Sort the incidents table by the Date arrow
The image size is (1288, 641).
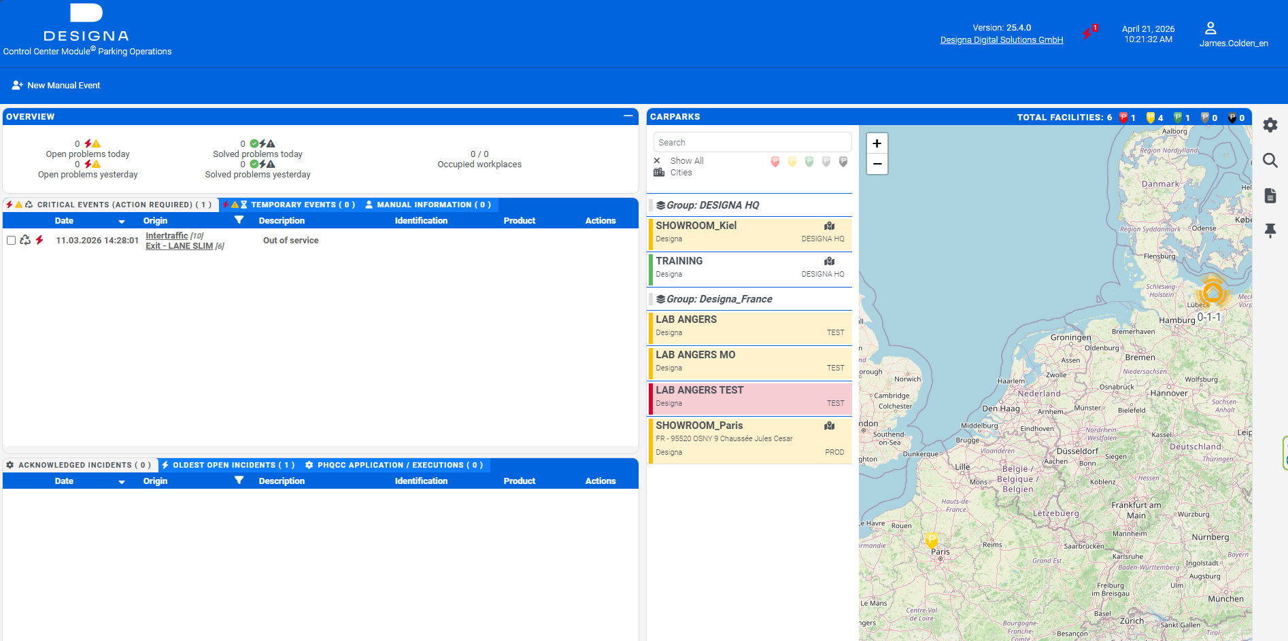122,482
